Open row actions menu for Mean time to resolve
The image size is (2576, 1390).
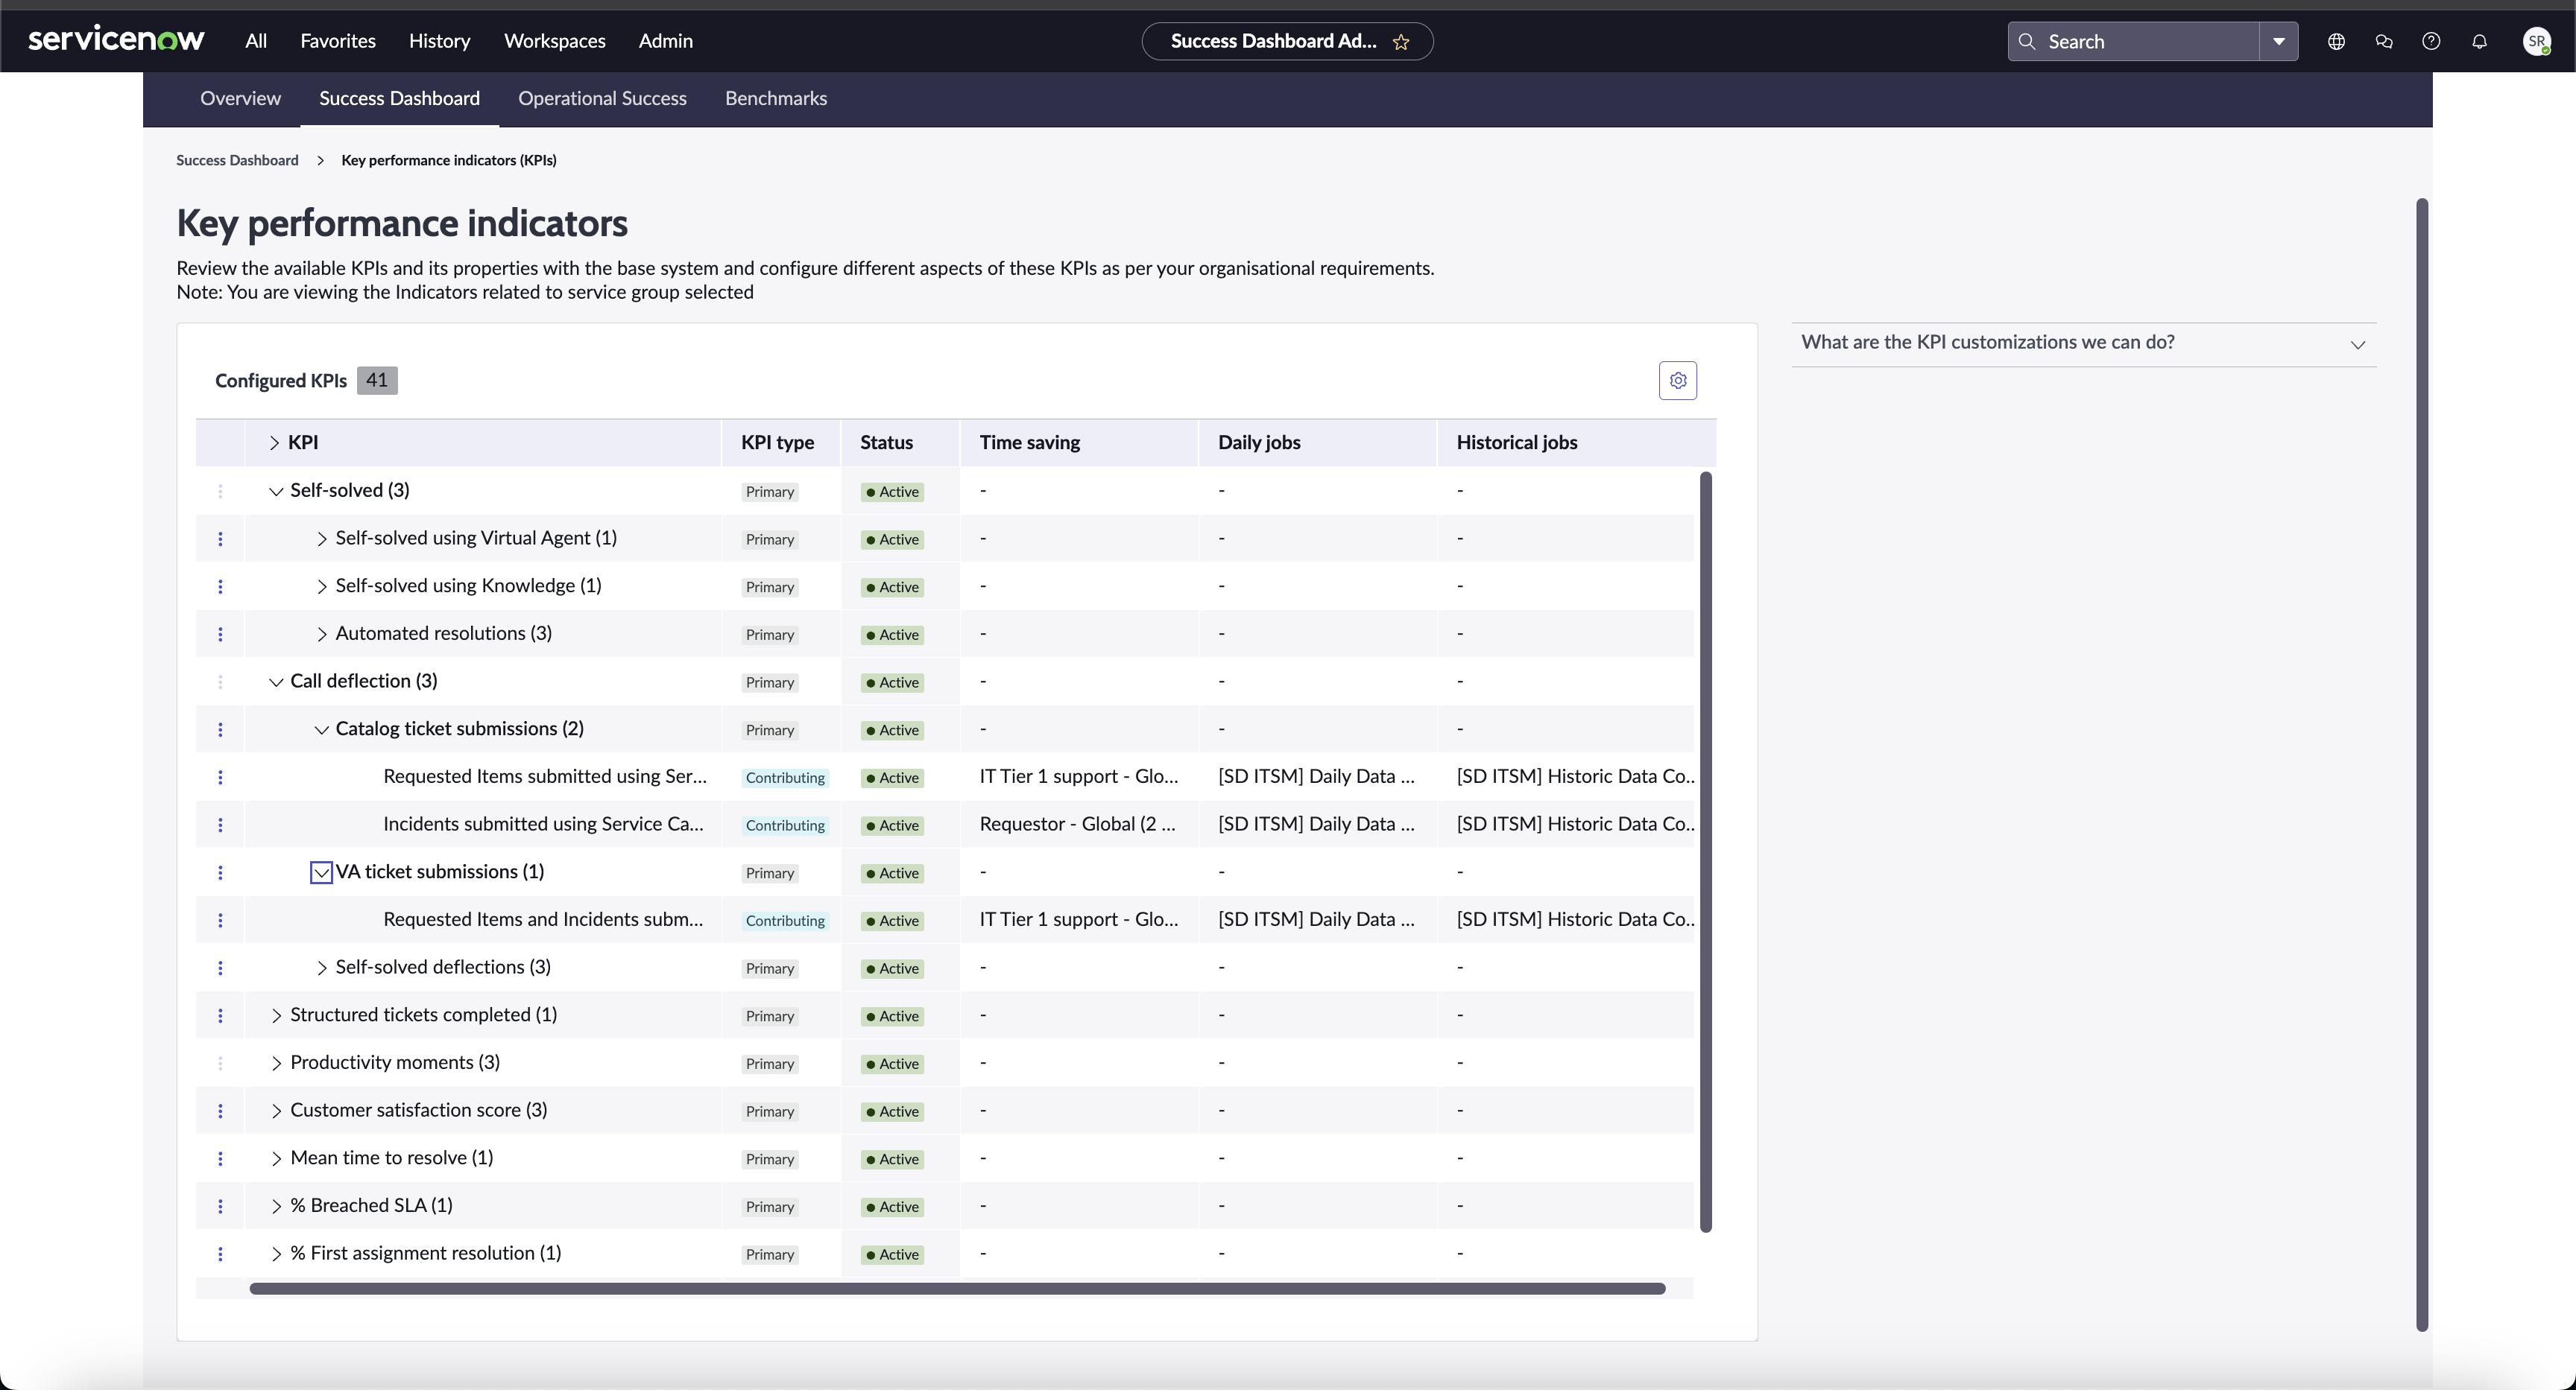220,1159
